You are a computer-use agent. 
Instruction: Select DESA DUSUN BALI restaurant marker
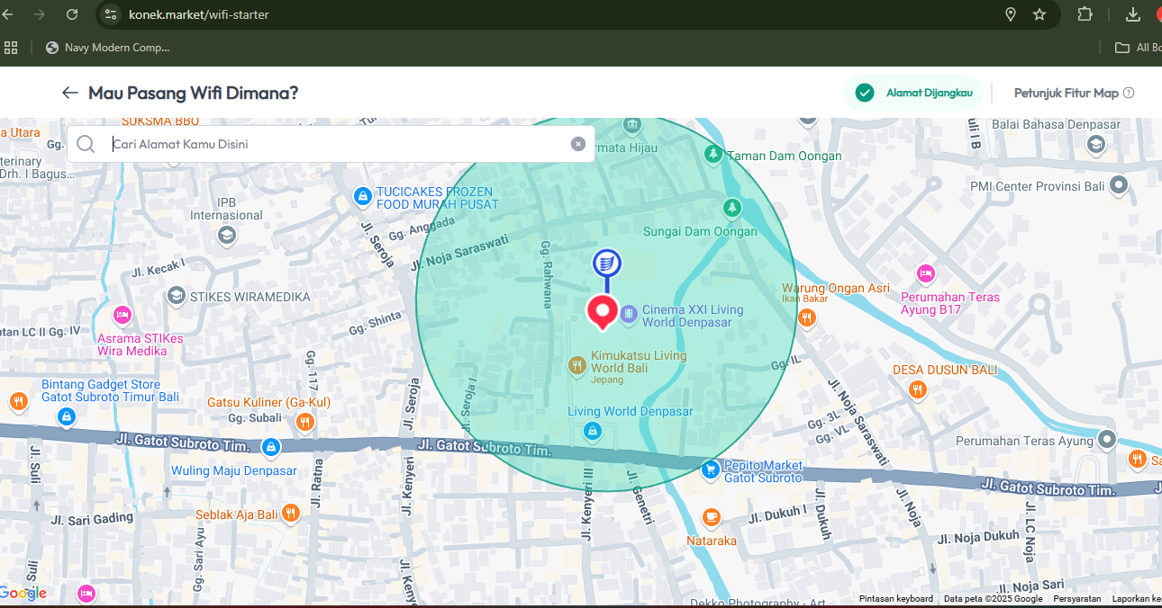917,389
